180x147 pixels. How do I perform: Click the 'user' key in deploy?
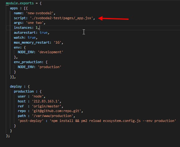click(22, 96)
